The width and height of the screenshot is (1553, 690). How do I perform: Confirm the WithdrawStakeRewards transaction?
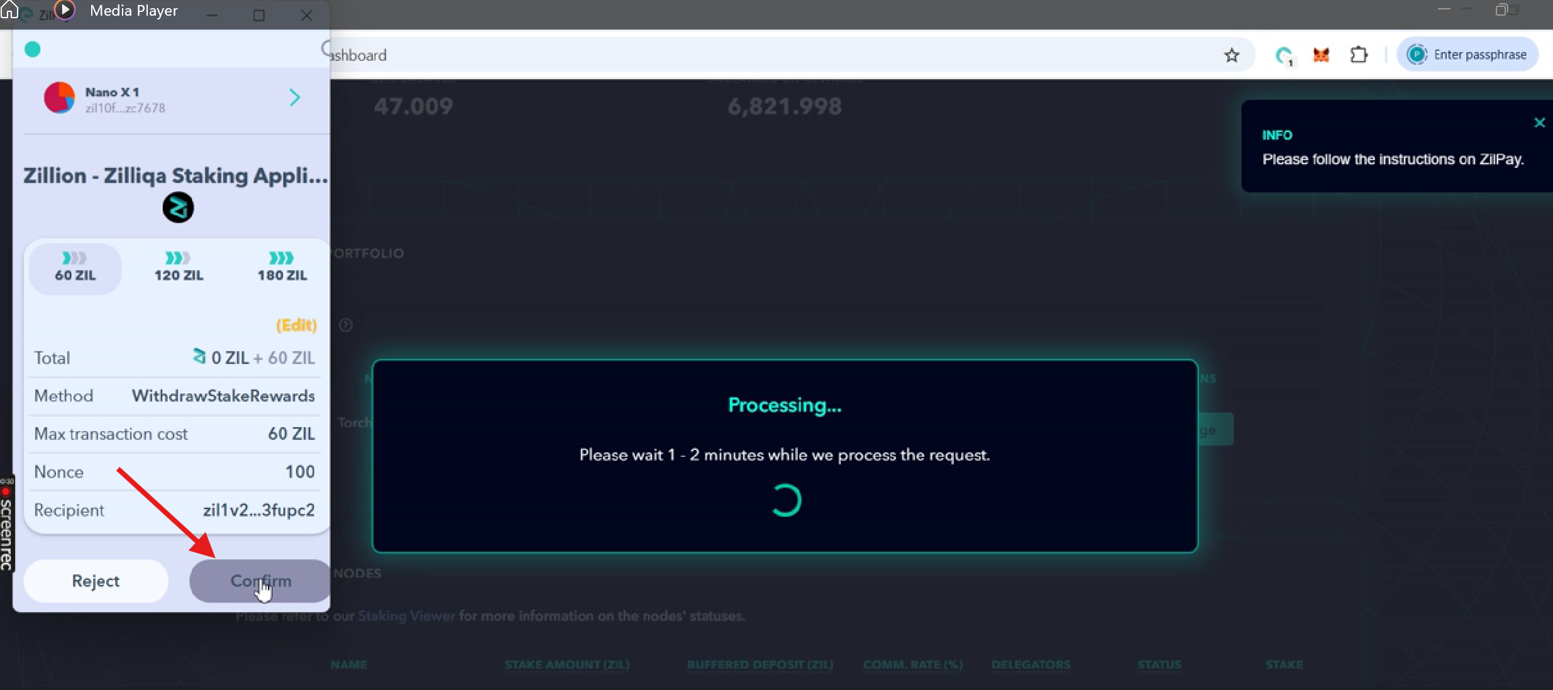pyautogui.click(x=260, y=581)
